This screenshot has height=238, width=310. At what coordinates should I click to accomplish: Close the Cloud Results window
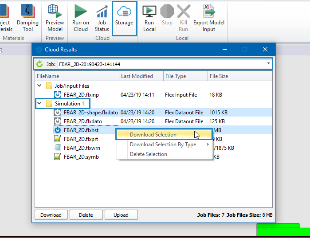click(265, 49)
